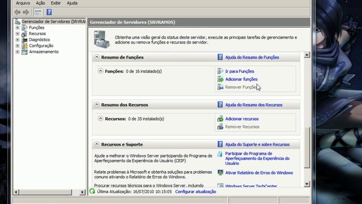Expand the Configuração tree node
The width and height of the screenshot is (362, 204).
(18, 46)
